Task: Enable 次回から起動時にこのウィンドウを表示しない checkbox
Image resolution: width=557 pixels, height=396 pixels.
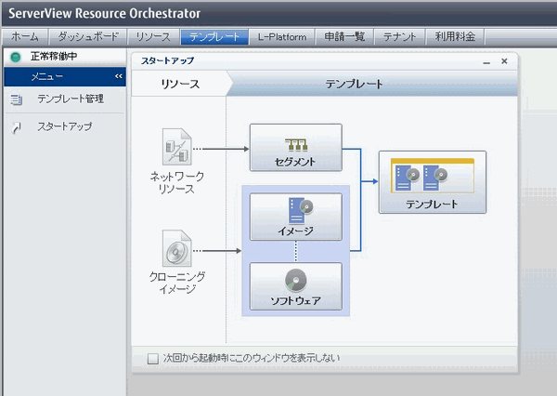Action: point(153,358)
